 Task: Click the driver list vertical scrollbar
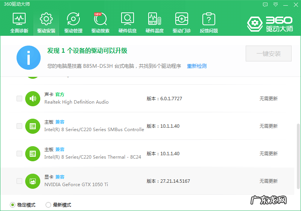coord(298,156)
